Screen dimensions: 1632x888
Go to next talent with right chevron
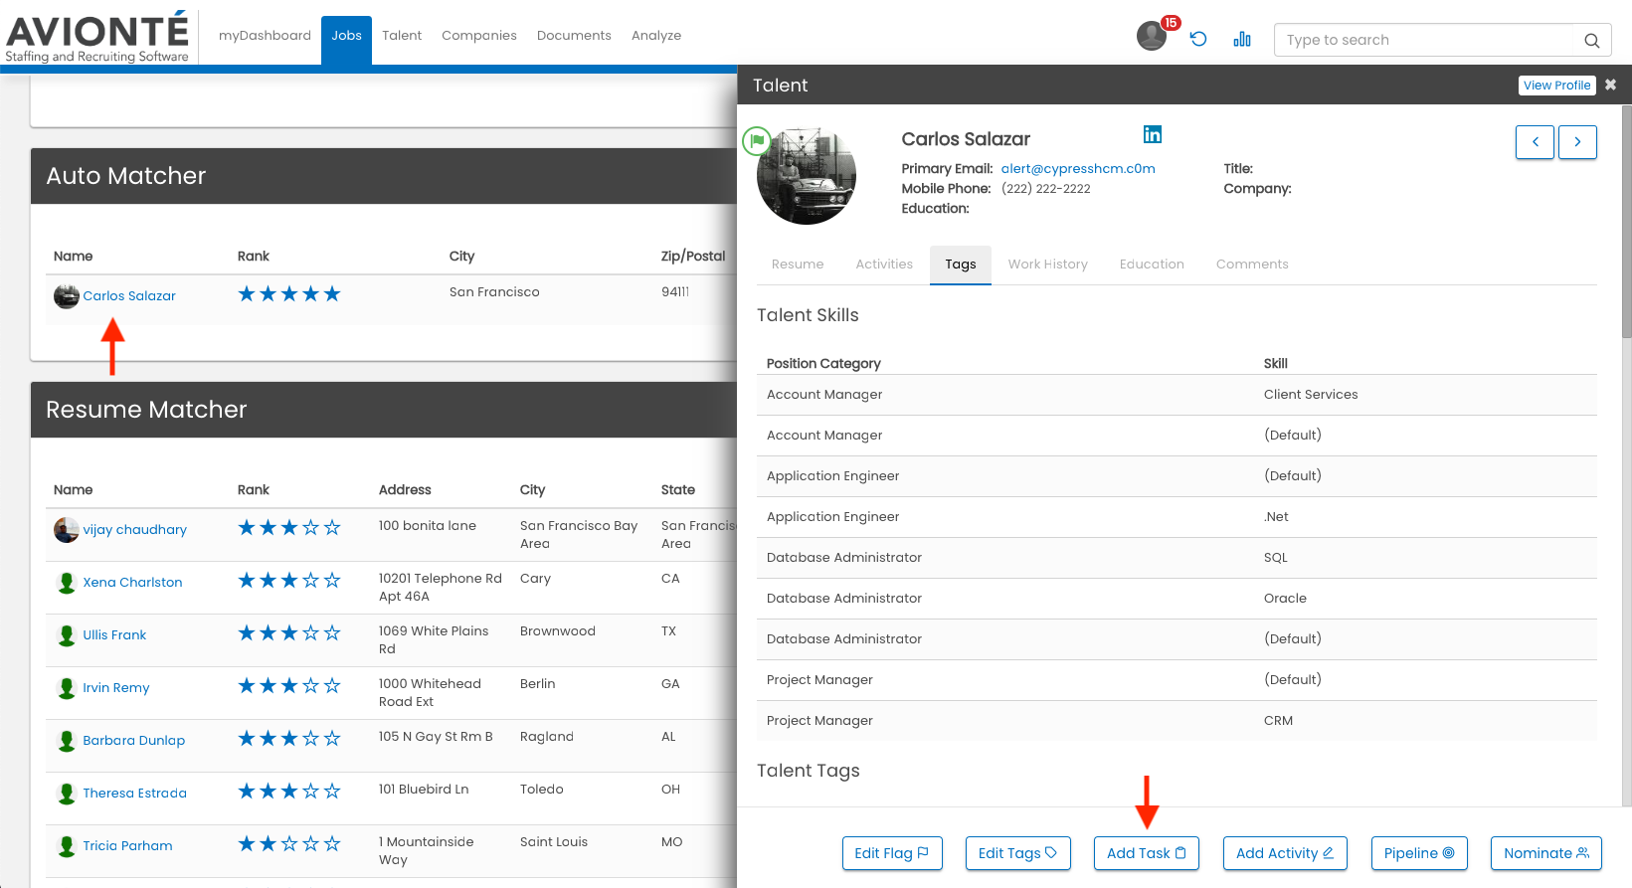[x=1577, y=142]
